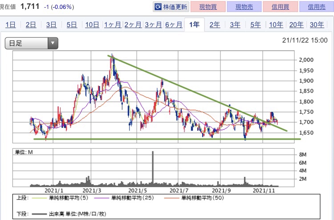Viewport: 334px width, 220px height.
Task: Switch chart to 20年 period
Action: coord(297,24)
